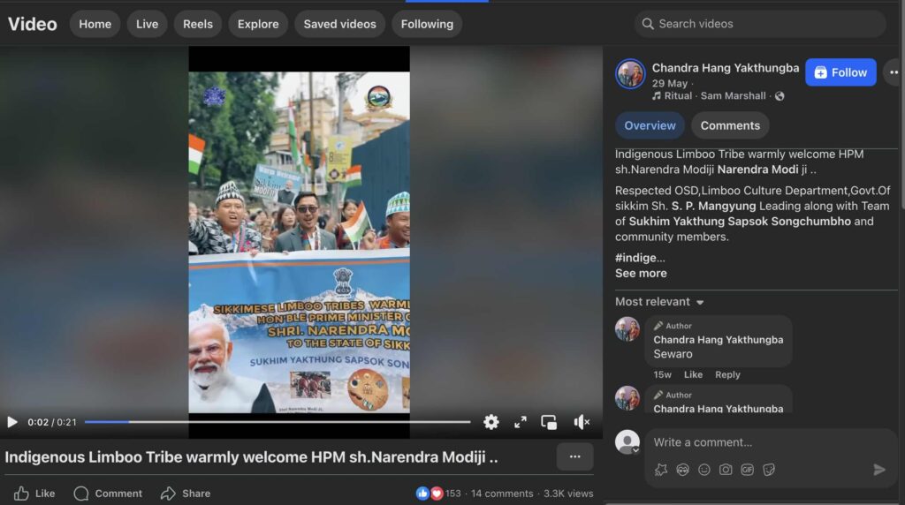View reactions count 153
Viewport: 905px width, 505px height.
pos(453,494)
